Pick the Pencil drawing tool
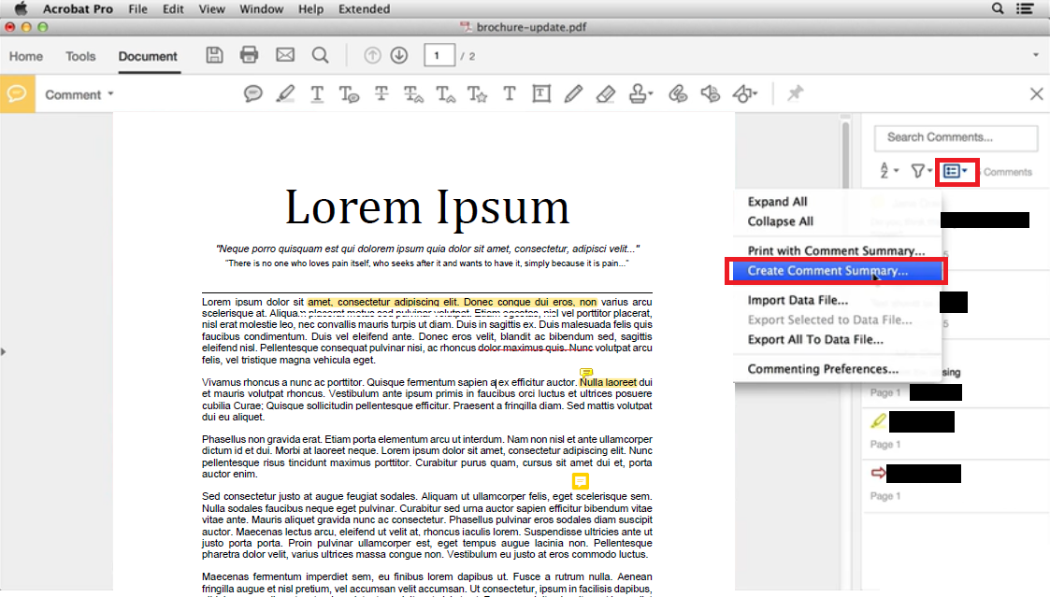The width and height of the screenshot is (1050, 597). pyautogui.click(x=573, y=93)
